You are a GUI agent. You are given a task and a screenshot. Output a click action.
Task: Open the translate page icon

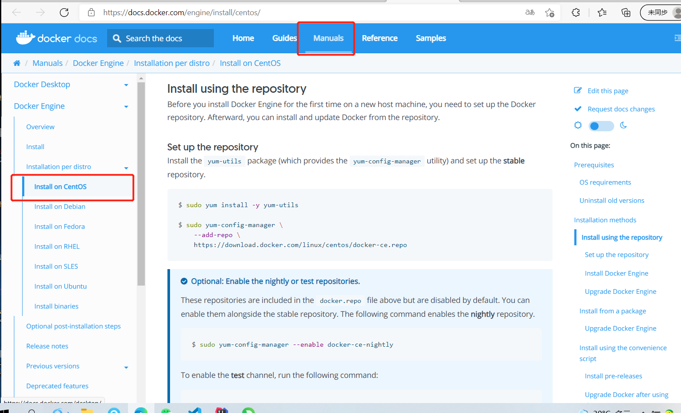click(x=530, y=12)
